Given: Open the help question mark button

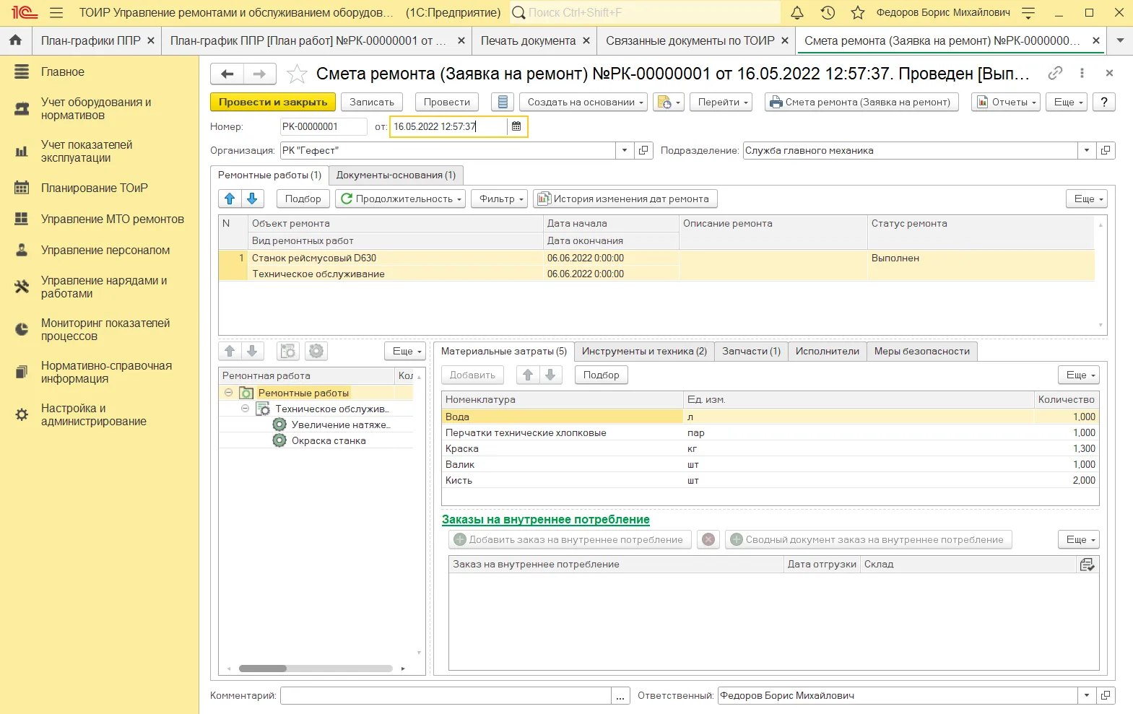Looking at the screenshot, I should [x=1104, y=102].
